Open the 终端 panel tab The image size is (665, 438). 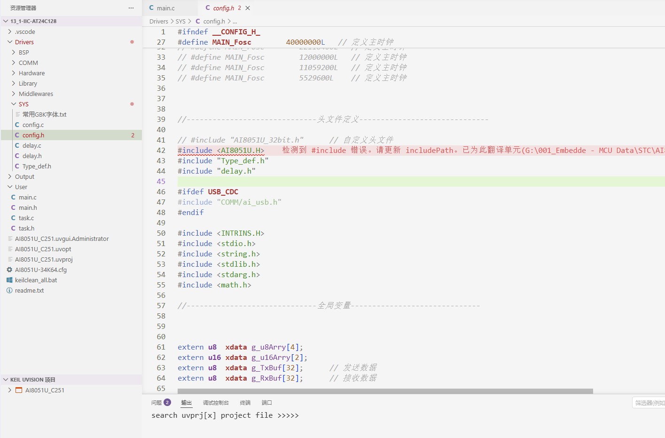(x=245, y=403)
